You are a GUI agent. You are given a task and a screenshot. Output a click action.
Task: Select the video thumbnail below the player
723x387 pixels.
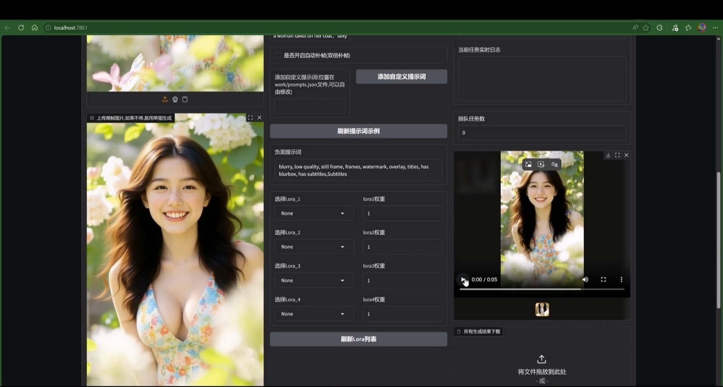click(542, 309)
